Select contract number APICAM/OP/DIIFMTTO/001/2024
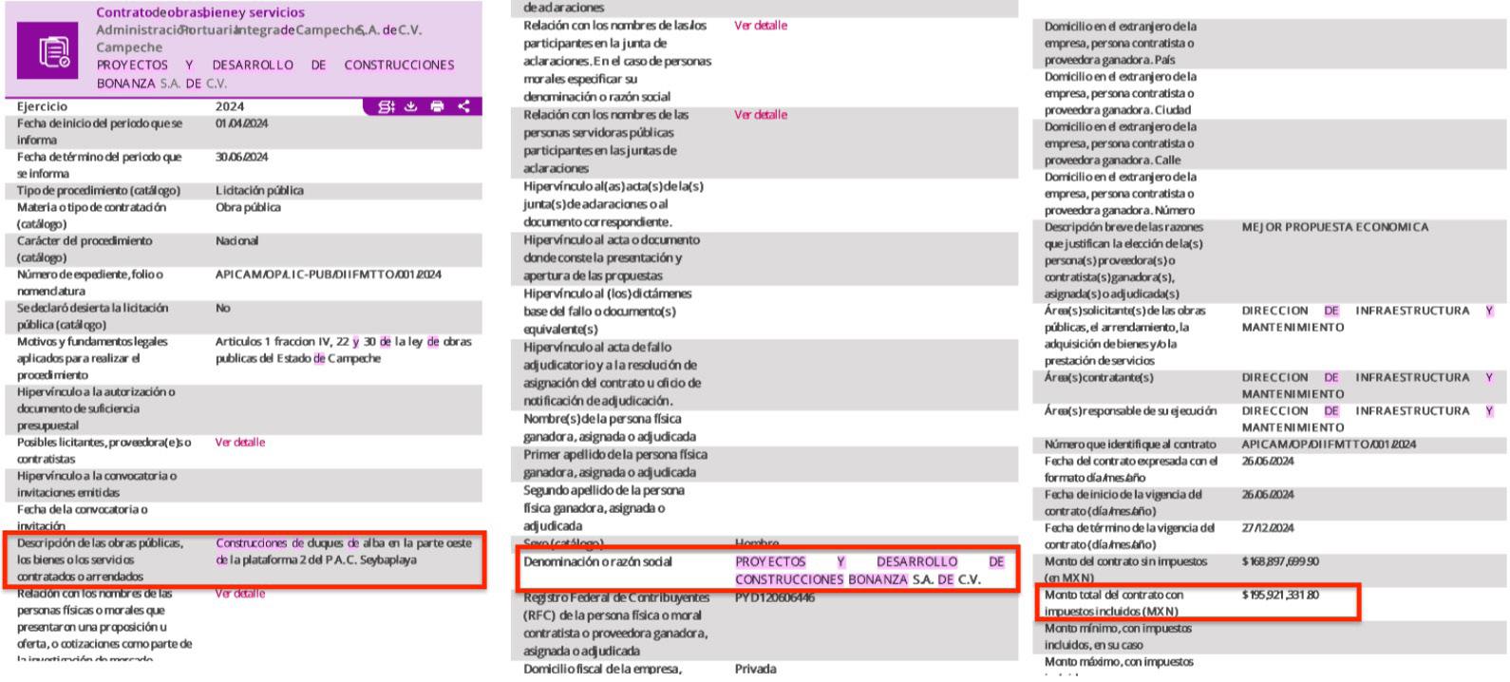 [x=1329, y=445]
